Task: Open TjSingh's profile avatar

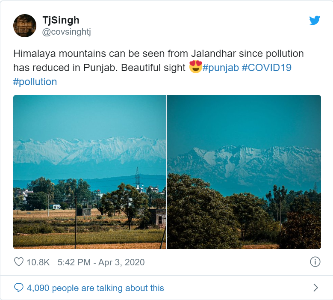Action: pos(25,26)
